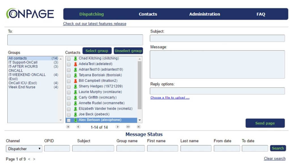Select Joe Beck's checkbox
The height and width of the screenshot is (163, 290).
coord(69,115)
